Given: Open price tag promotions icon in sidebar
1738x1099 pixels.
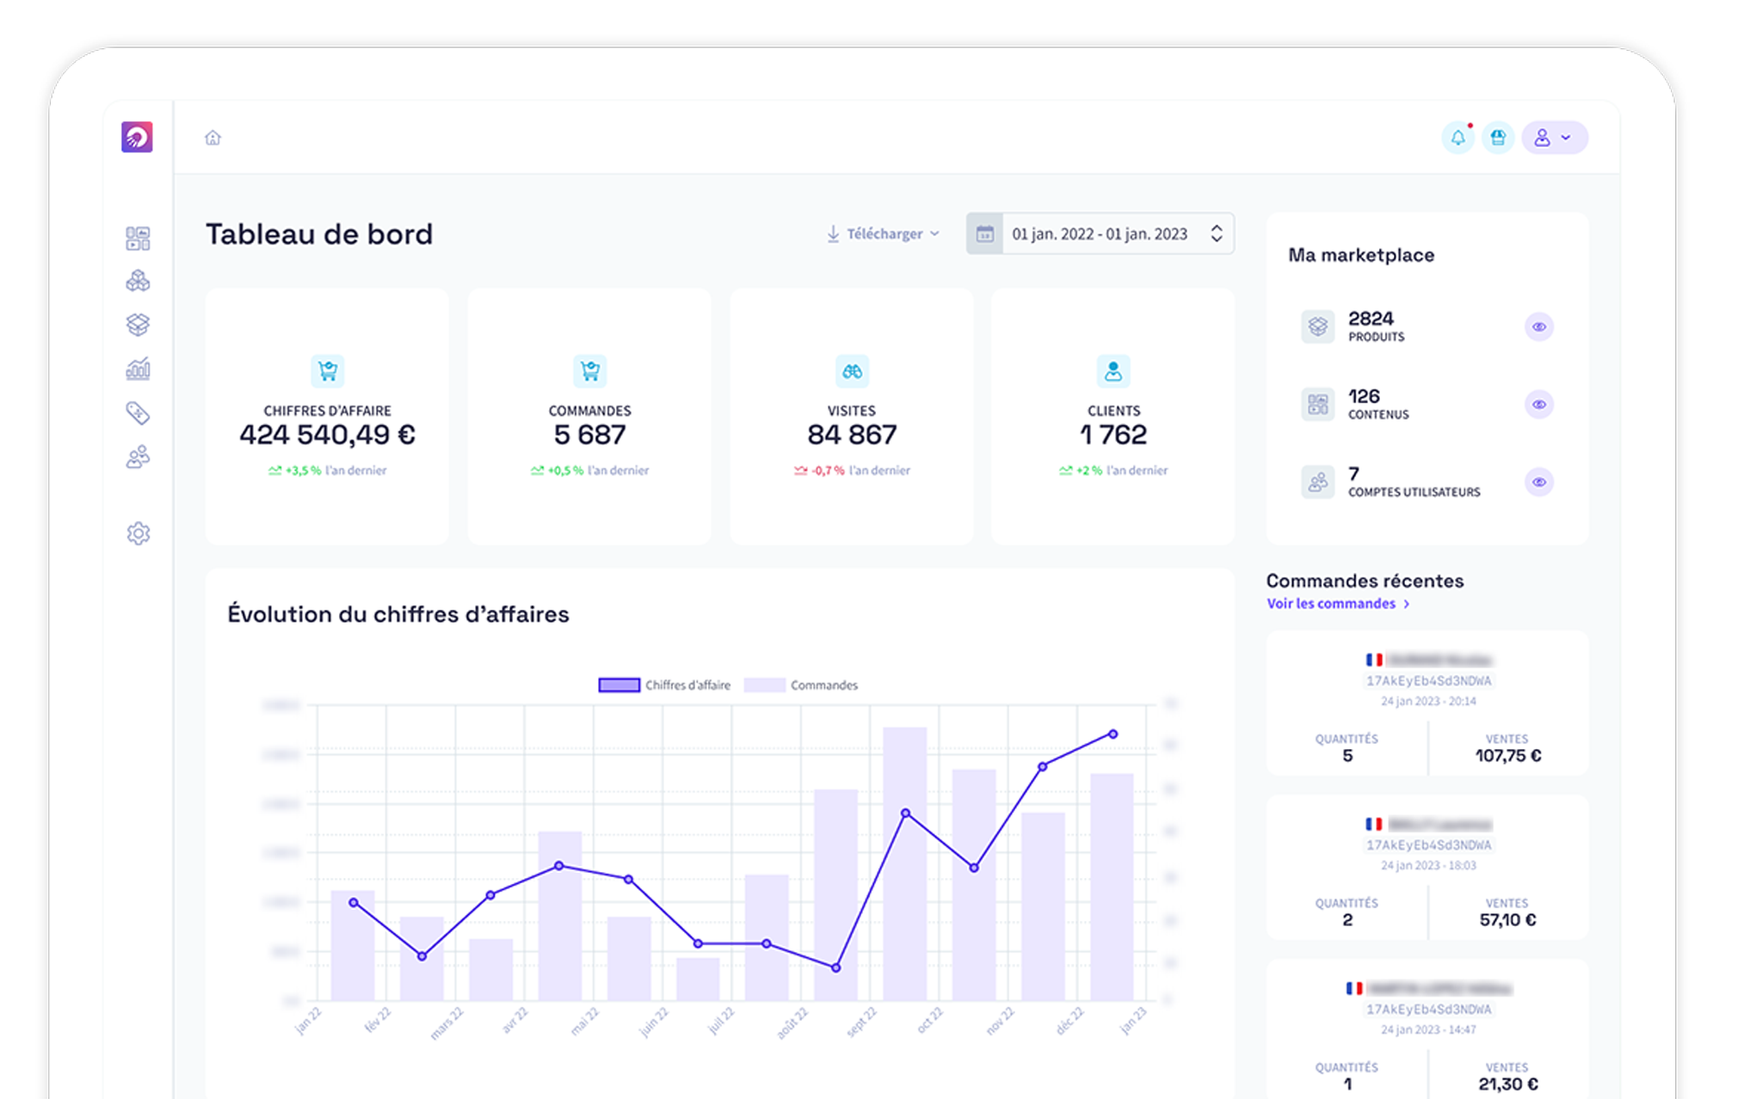Looking at the screenshot, I should (x=138, y=413).
